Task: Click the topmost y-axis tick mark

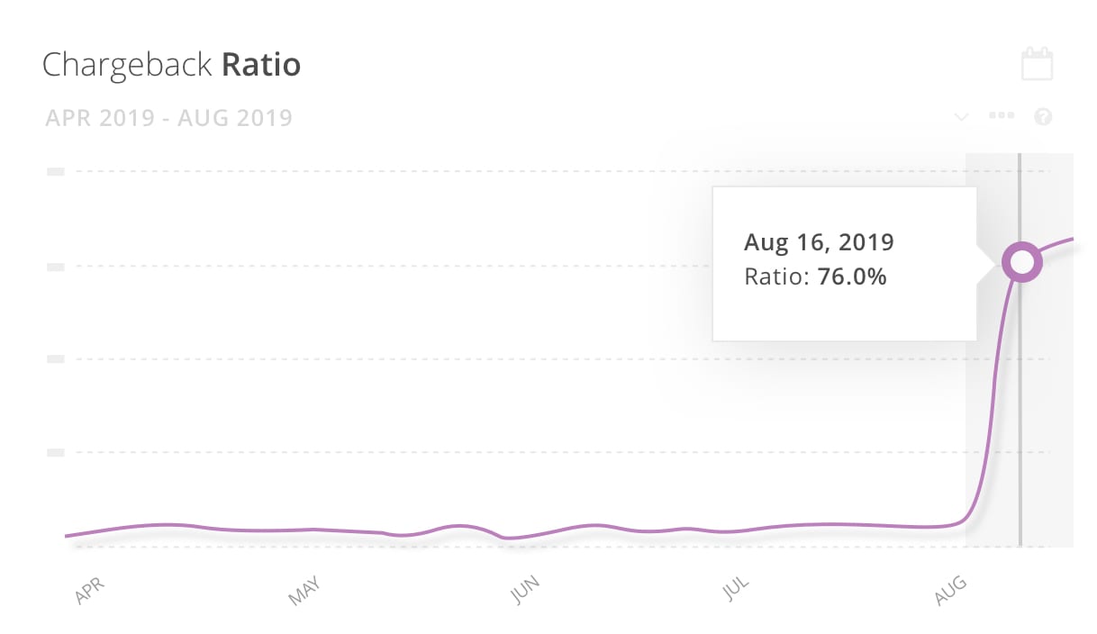Action: (55, 171)
